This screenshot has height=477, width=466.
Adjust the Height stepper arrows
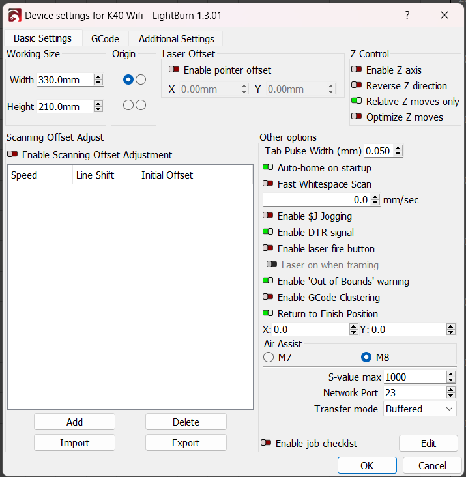pos(98,107)
